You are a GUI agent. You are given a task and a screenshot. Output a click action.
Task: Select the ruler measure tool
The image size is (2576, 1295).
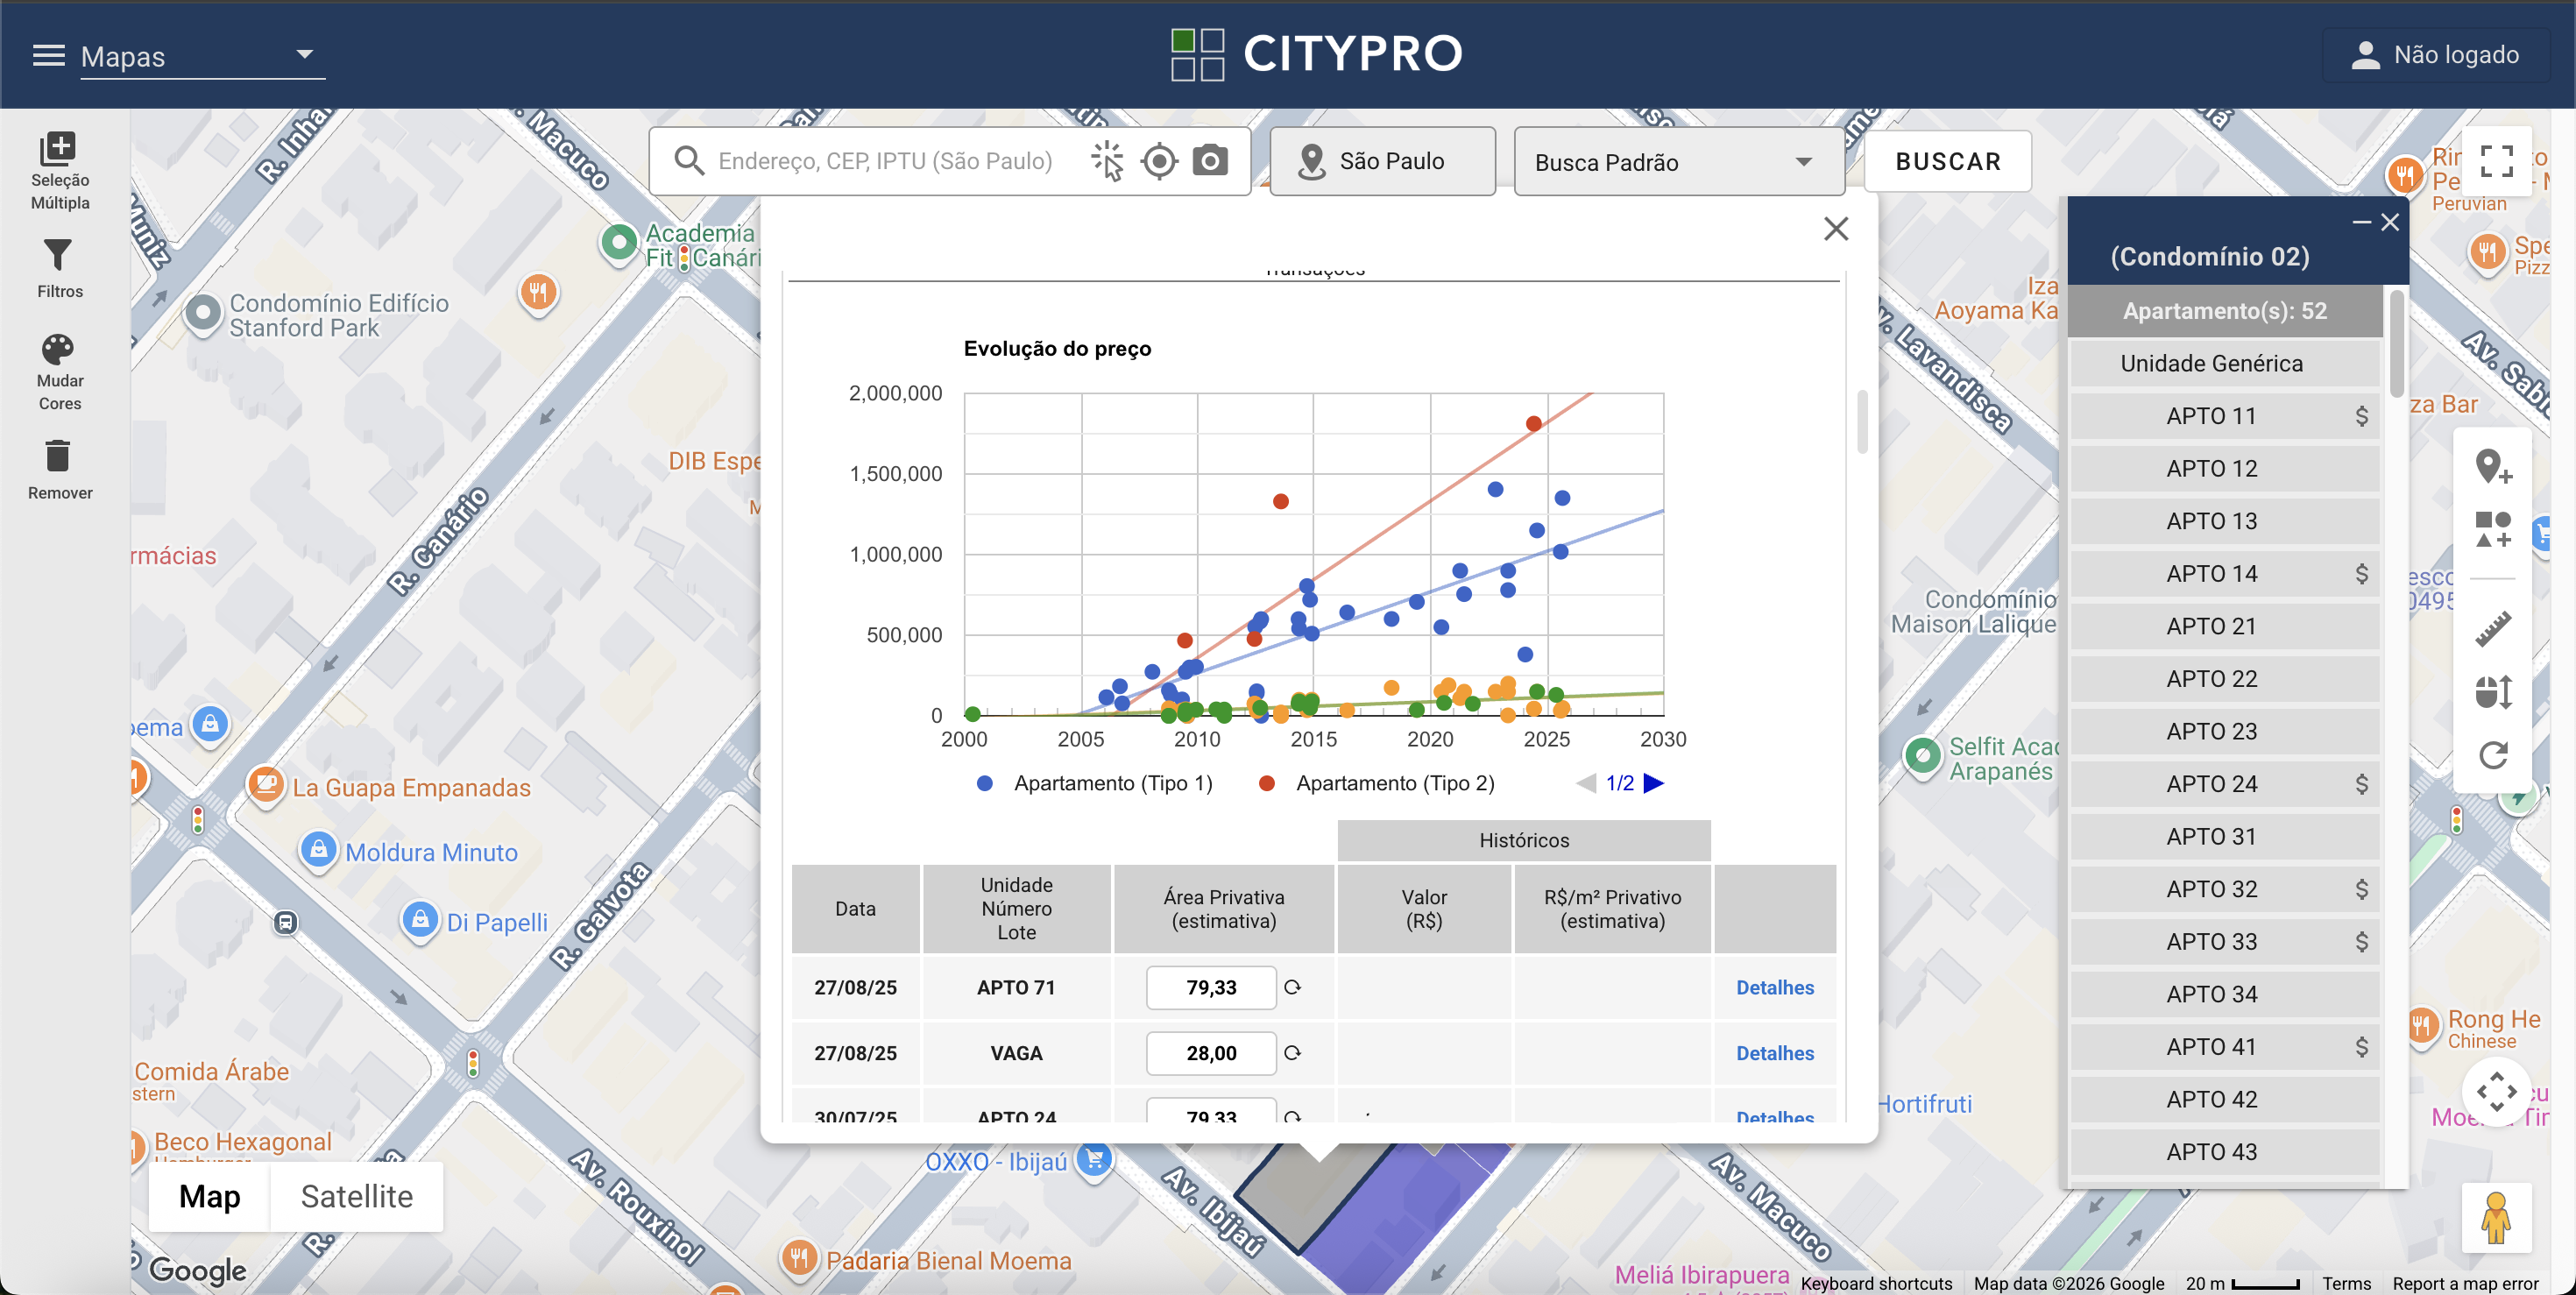click(2493, 629)
